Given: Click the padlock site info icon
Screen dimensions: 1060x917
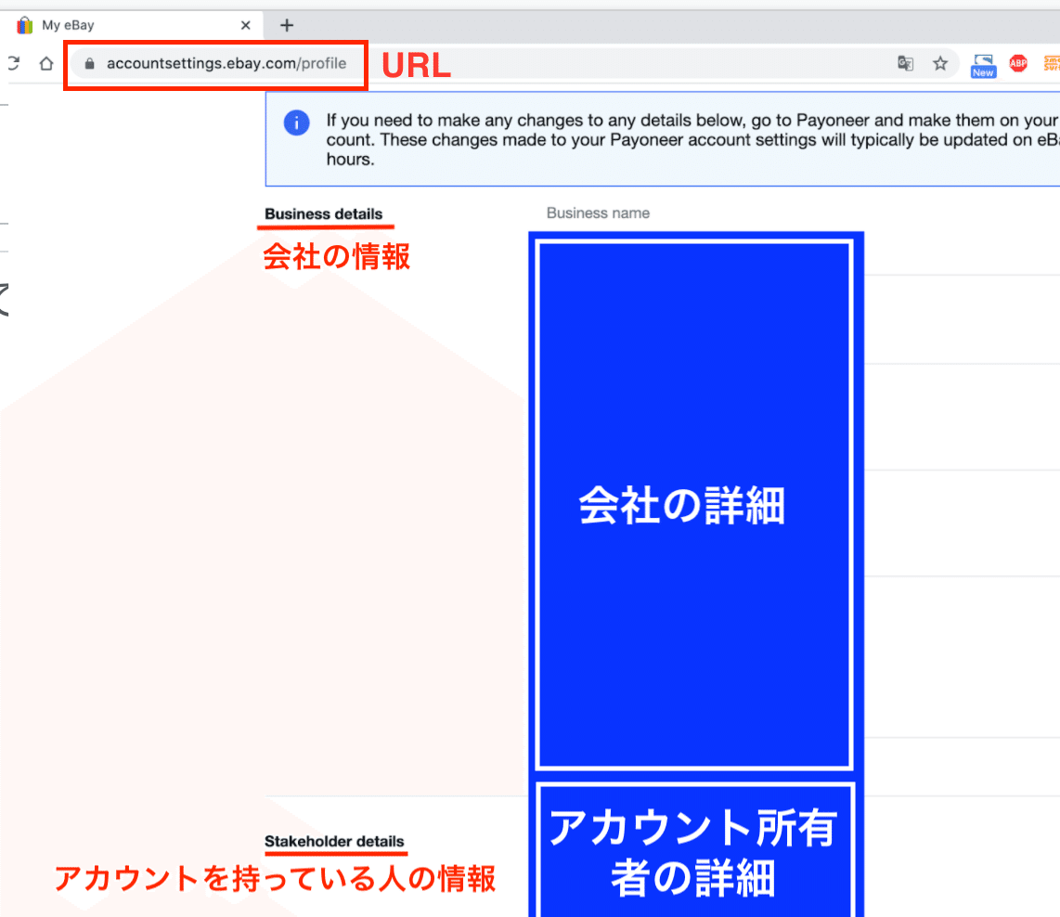Looking at the screenshot, I should (x=89, y=63).
